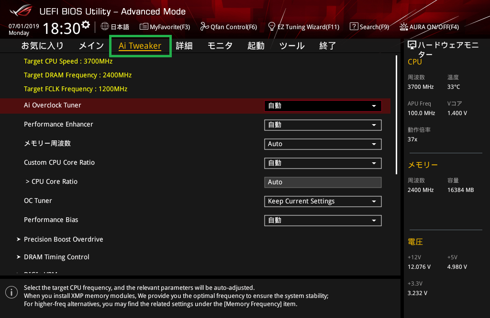Click the info icon beside help text
This screenshot has height=318, width=490.
tap(11, 292)
